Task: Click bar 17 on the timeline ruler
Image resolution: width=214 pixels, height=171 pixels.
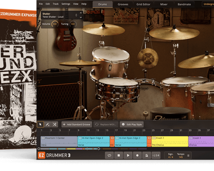Action: [116, 130]
